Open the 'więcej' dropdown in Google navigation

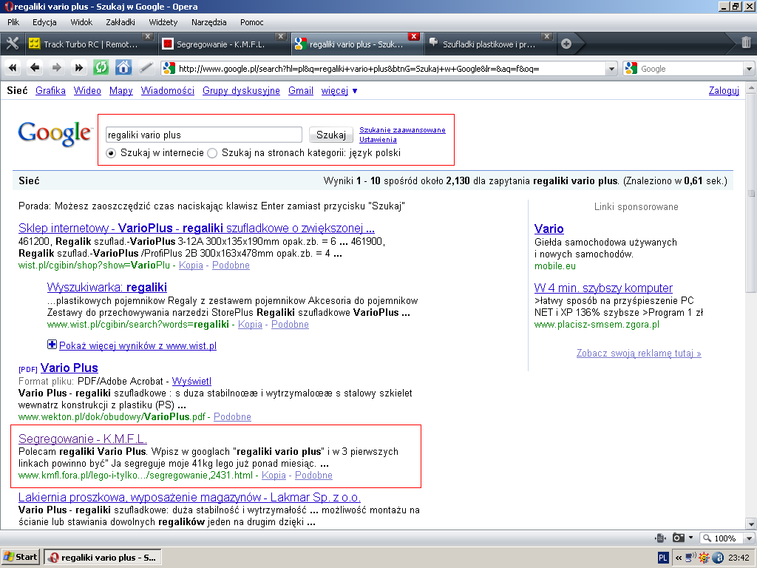coord(339,91)
